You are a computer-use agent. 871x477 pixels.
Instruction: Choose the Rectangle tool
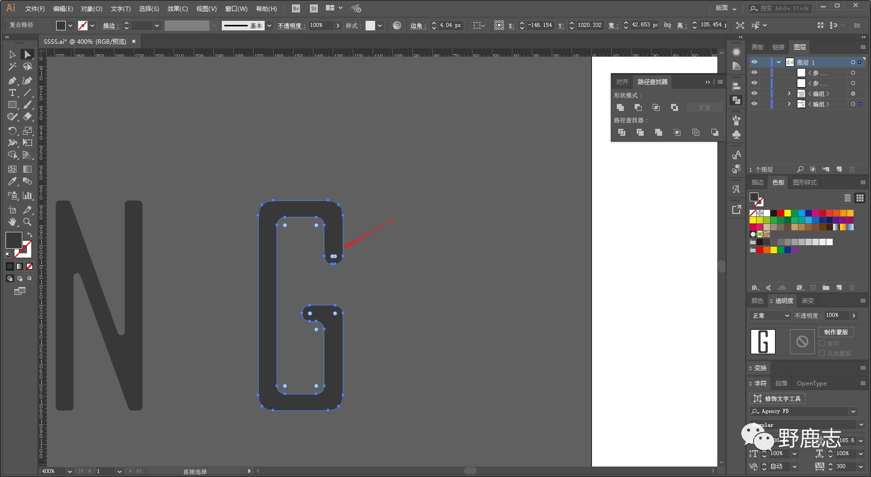[12, 105]
